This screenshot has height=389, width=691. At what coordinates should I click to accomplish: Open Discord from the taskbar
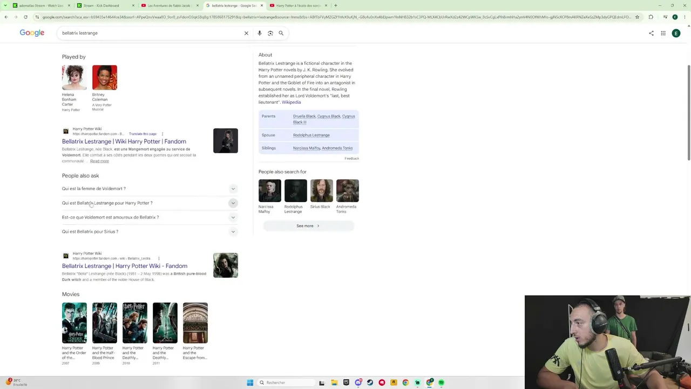(x=358, y=383)
